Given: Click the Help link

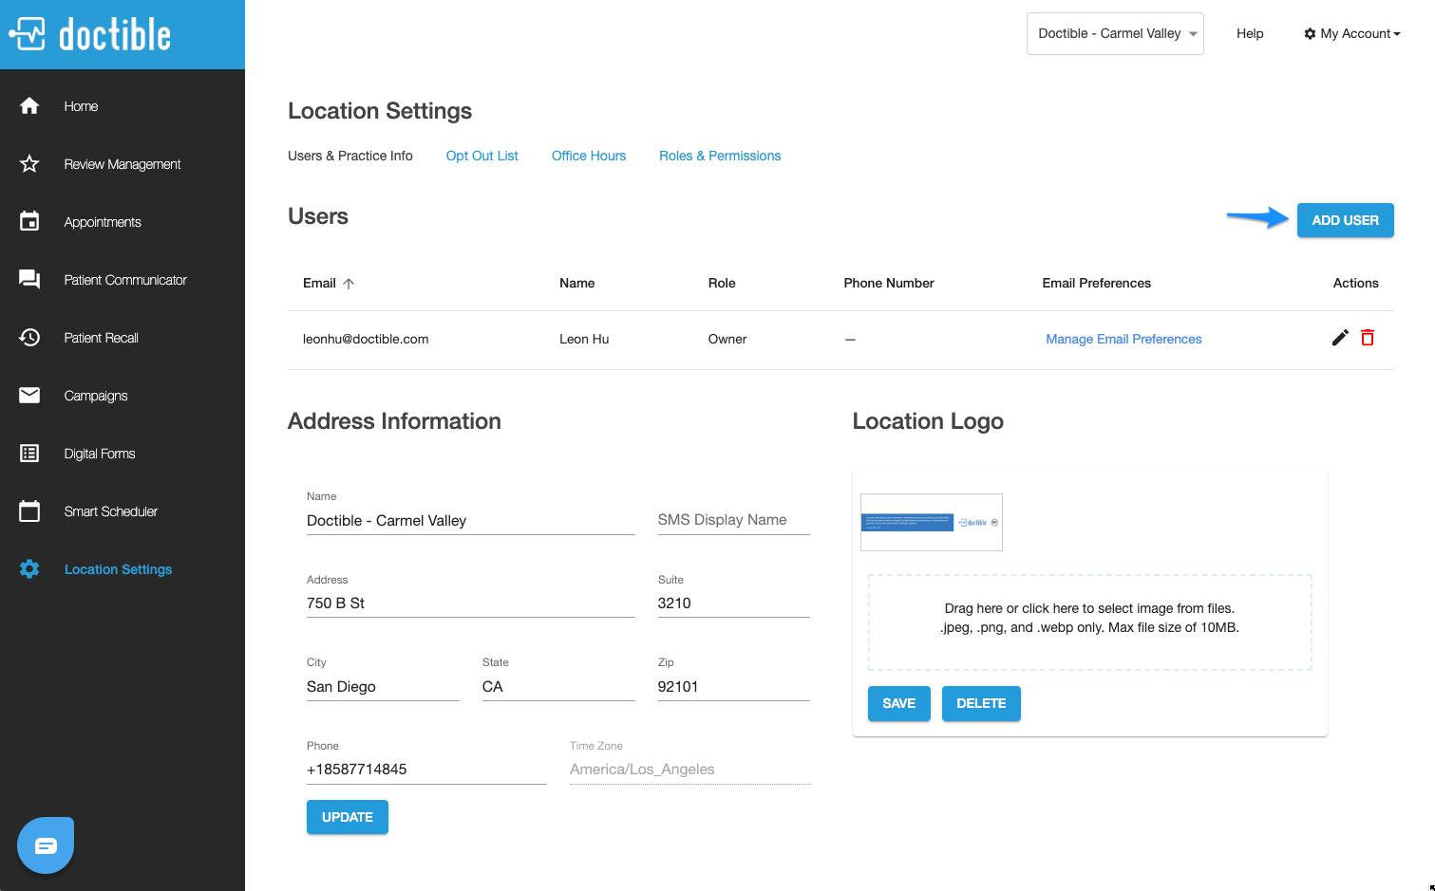Looking at the screenshot, I should (1250, 33).
